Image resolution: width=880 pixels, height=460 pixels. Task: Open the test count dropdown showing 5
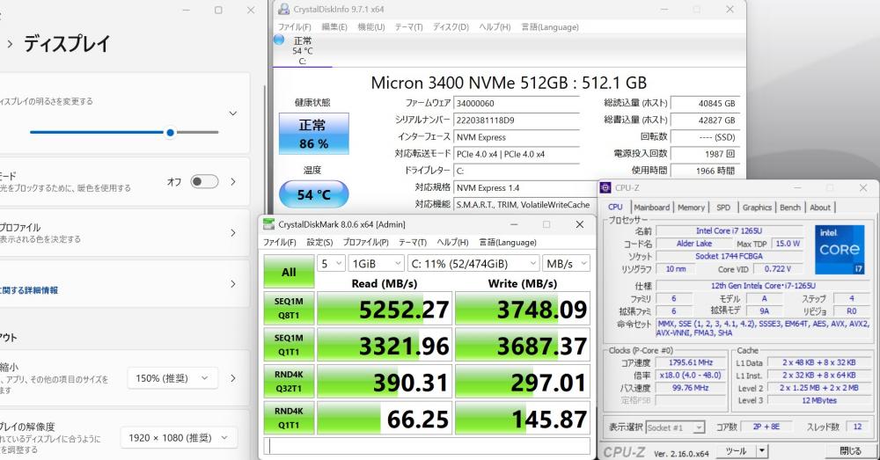pyautogui.click(x=331, y=264)
